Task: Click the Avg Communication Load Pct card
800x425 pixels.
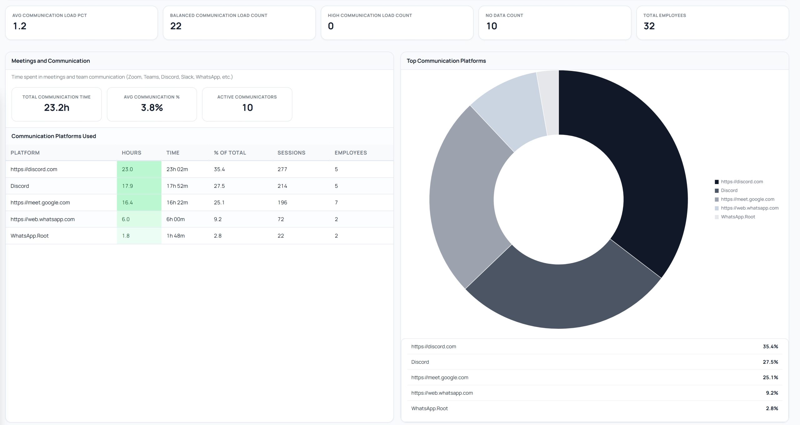Action: [x=82, y=23]
